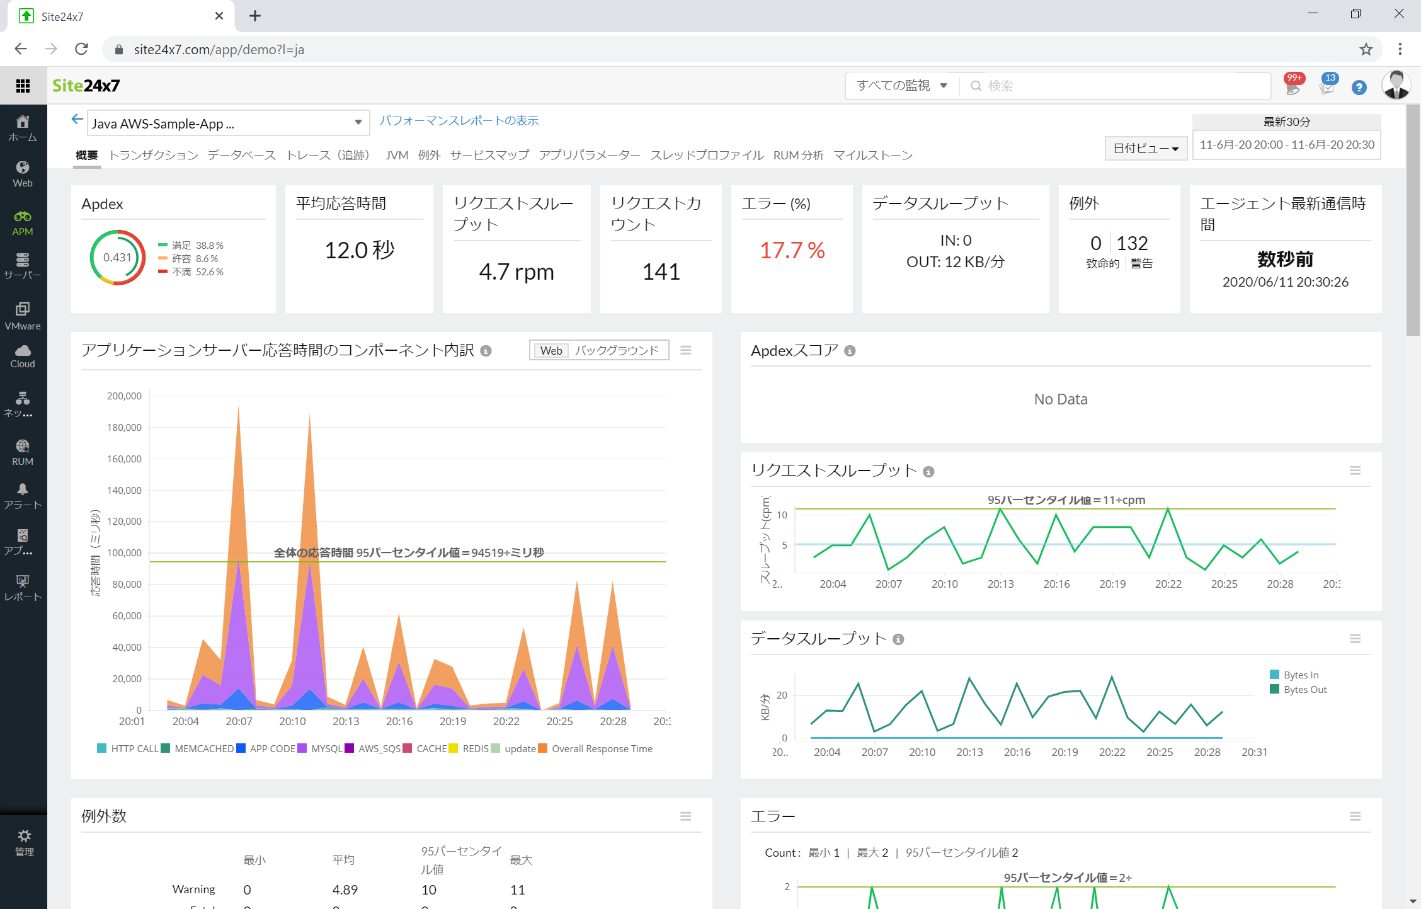Expand the すべての監視 filter dropdown
1421x909 pixels.
coord(901,86)
